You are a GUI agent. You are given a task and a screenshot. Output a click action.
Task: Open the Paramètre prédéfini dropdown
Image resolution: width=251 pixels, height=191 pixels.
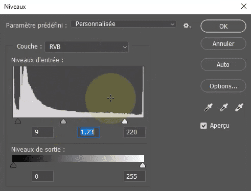pyautogui.click(x=124, y=24)
